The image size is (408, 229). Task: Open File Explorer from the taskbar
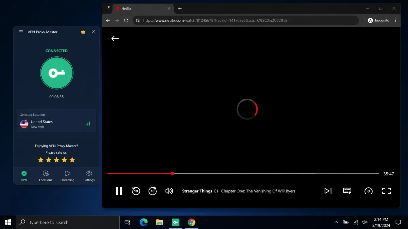pos(159,222)
